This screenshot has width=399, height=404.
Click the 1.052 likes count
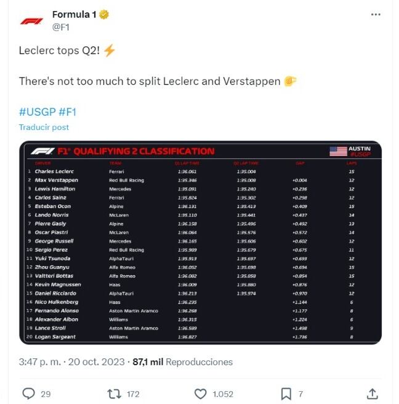(x=223, y=394)
